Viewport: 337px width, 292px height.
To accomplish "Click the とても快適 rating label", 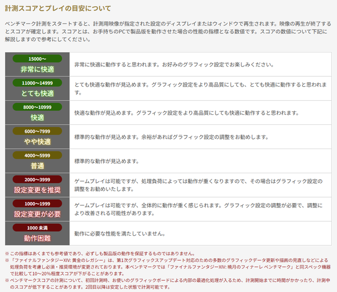I will click(37, 93).
